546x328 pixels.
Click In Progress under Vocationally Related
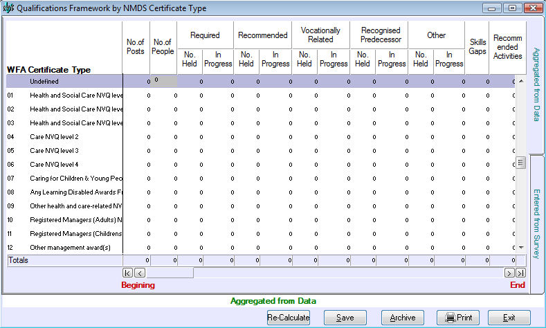[334, 60]
